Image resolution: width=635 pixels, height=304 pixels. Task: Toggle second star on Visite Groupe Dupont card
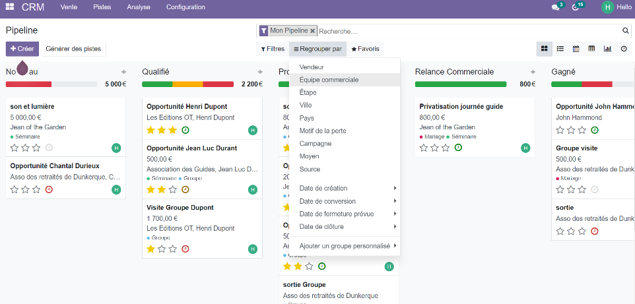(162, 249)
